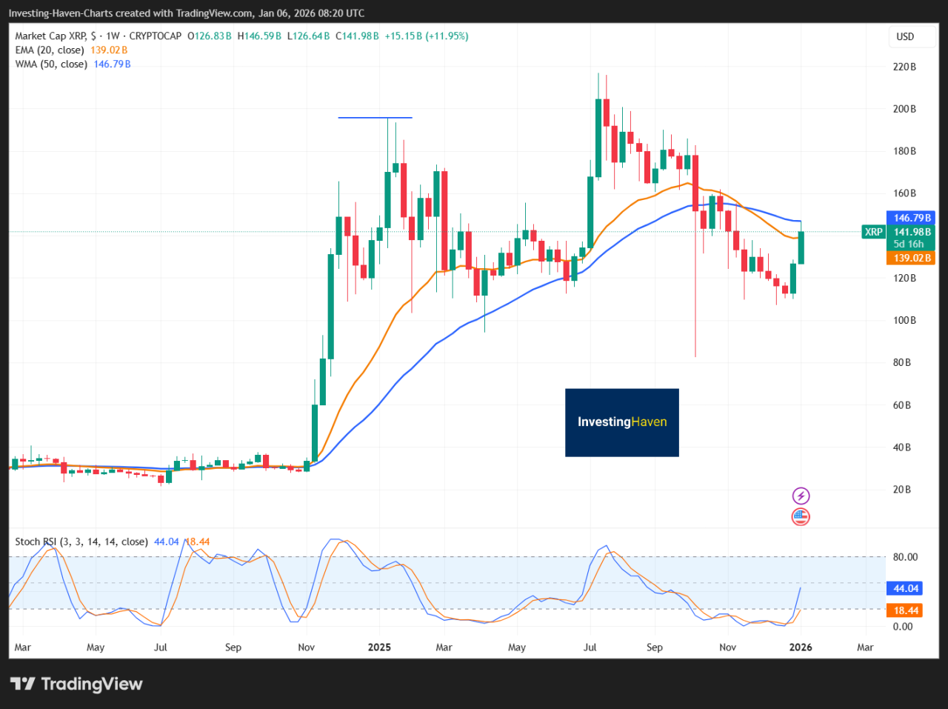Click the InvestingHaven watermark logo
The width and height of the screenshot is (948, 709).
(621, 422)
